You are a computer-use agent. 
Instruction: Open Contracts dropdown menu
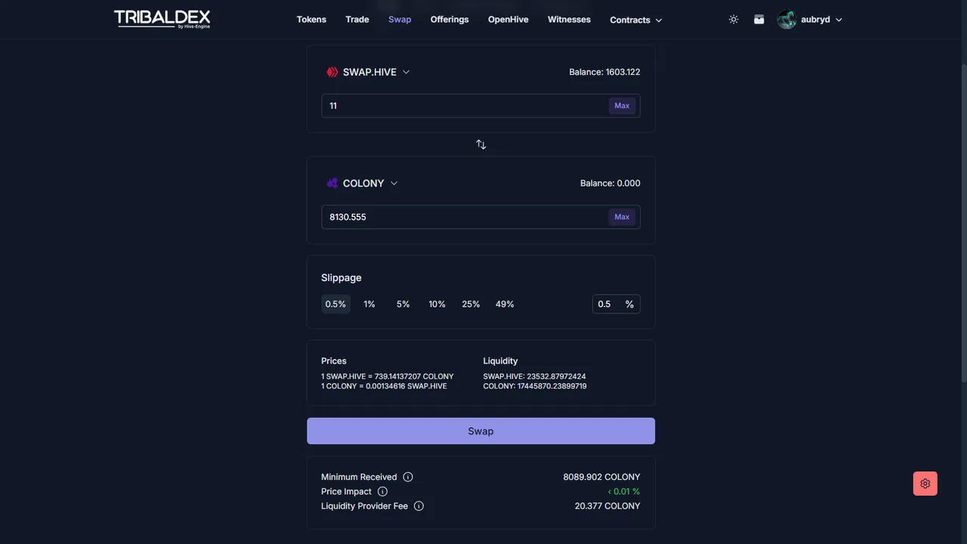pyautogui.click(x=635, y=20)
